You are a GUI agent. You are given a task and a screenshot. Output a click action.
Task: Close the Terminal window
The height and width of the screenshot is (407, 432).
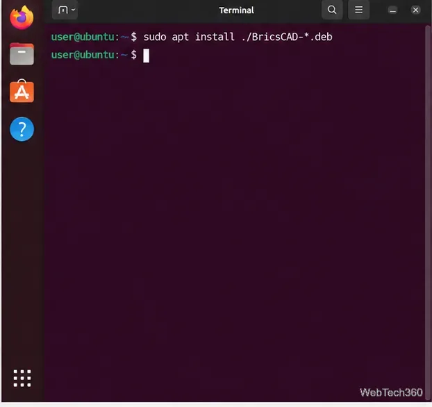click(x=415, y=10)
